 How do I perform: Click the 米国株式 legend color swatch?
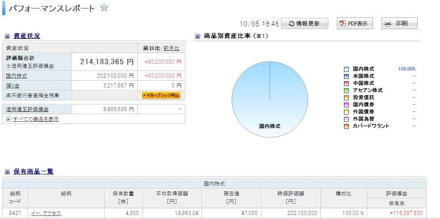tap(346, 76)
